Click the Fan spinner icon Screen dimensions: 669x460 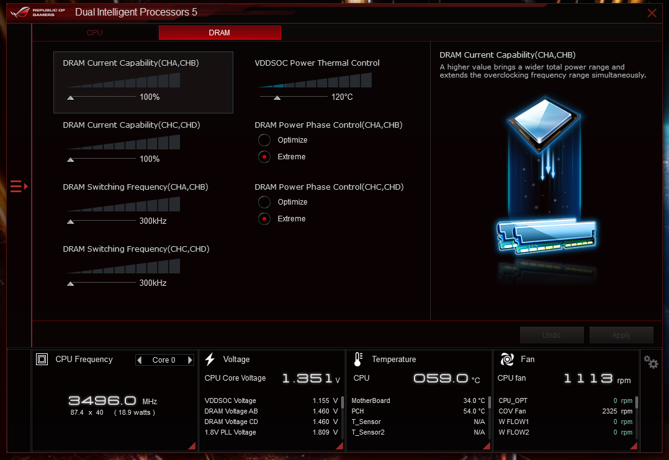(x=507, y=360)
